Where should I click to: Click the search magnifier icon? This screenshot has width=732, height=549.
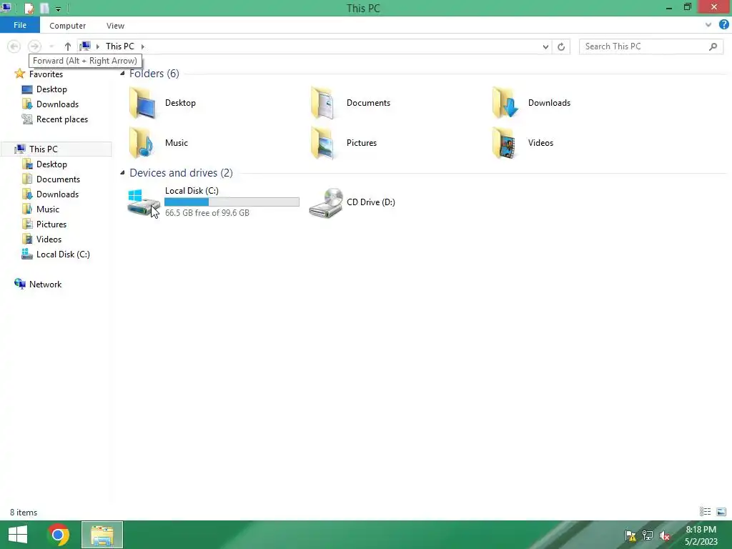tap(713, 46)
